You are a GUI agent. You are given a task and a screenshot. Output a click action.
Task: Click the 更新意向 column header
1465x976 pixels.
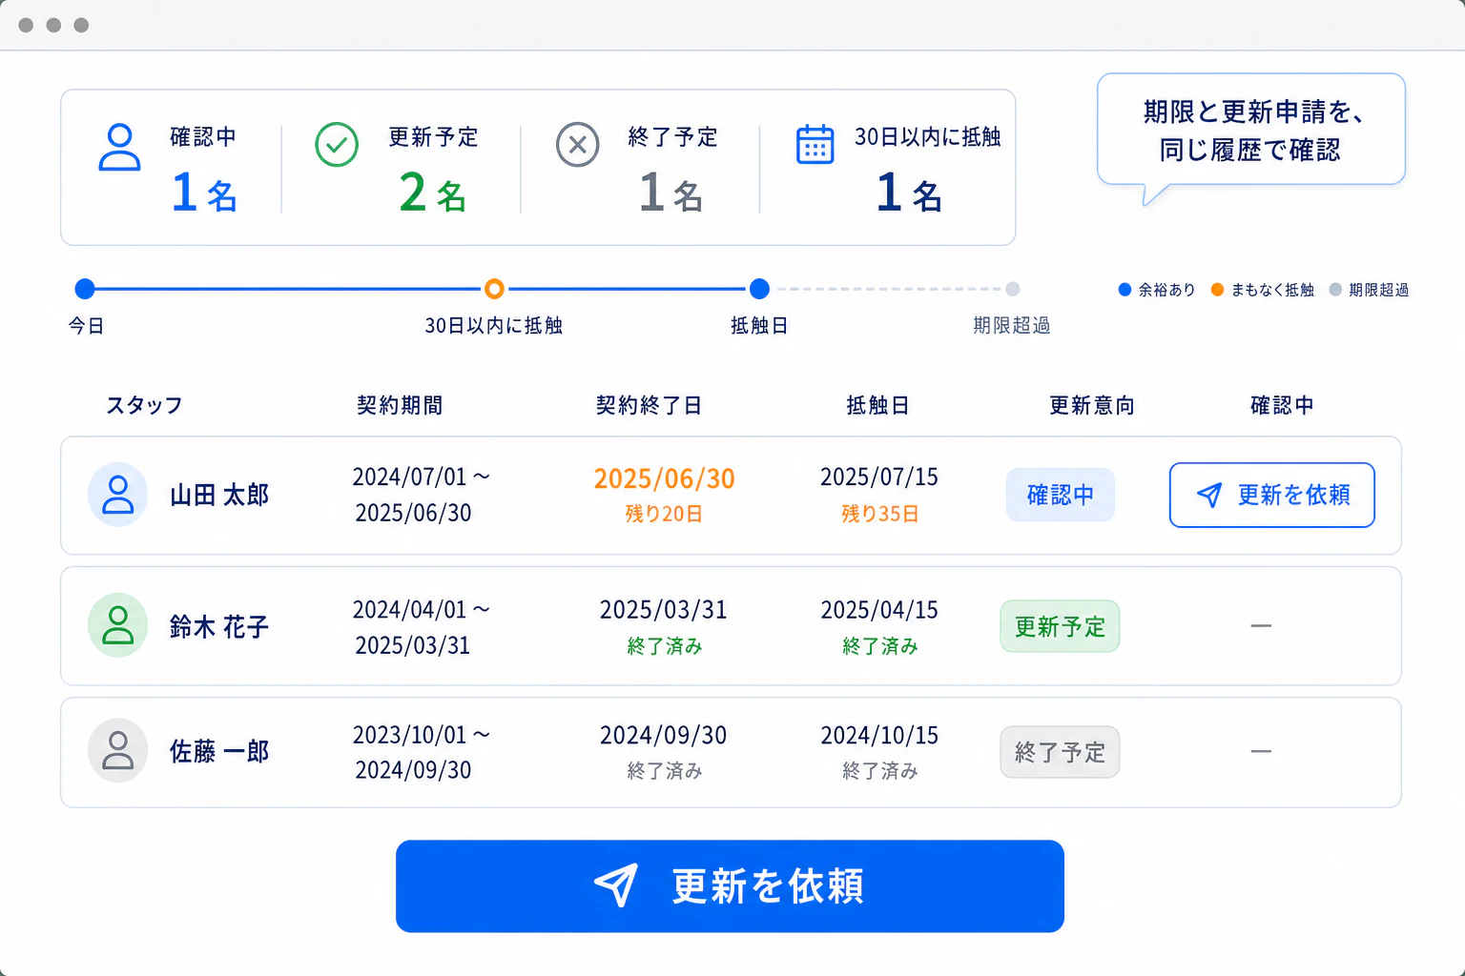1092,405
